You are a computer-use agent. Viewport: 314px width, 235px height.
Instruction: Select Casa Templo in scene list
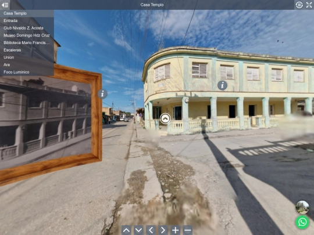pos(27,13)
